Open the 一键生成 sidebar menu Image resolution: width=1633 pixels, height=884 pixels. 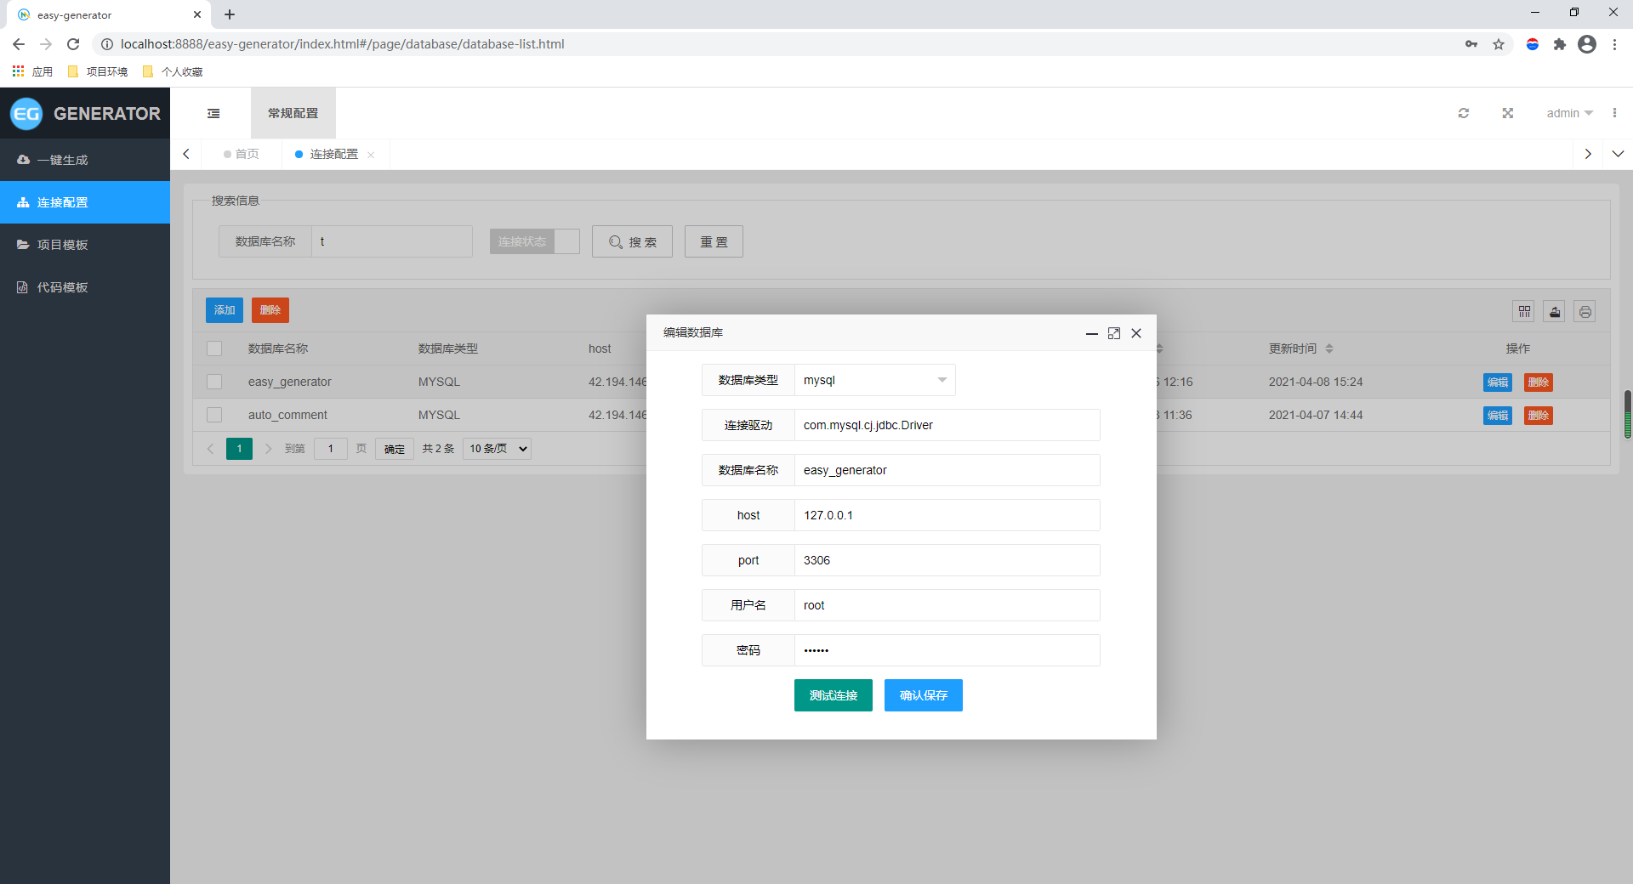click(85, 160)
